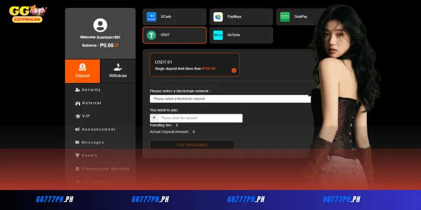The height and width of the screenshot is (210, 421).
Task: Click the GG777PH logo
Action: click(x=28, y=14)
